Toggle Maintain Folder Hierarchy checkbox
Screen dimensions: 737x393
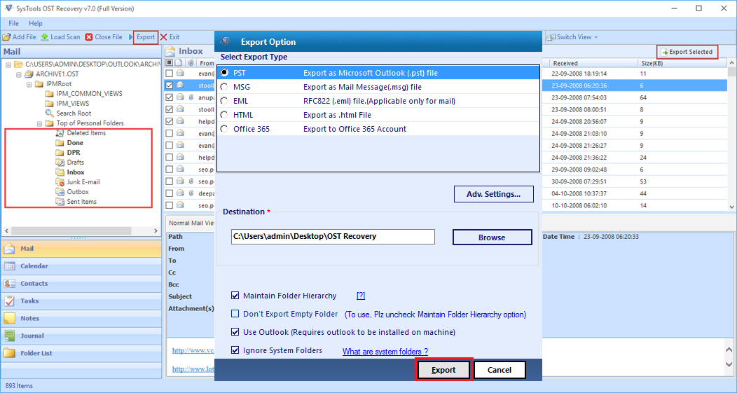(235, 296)
